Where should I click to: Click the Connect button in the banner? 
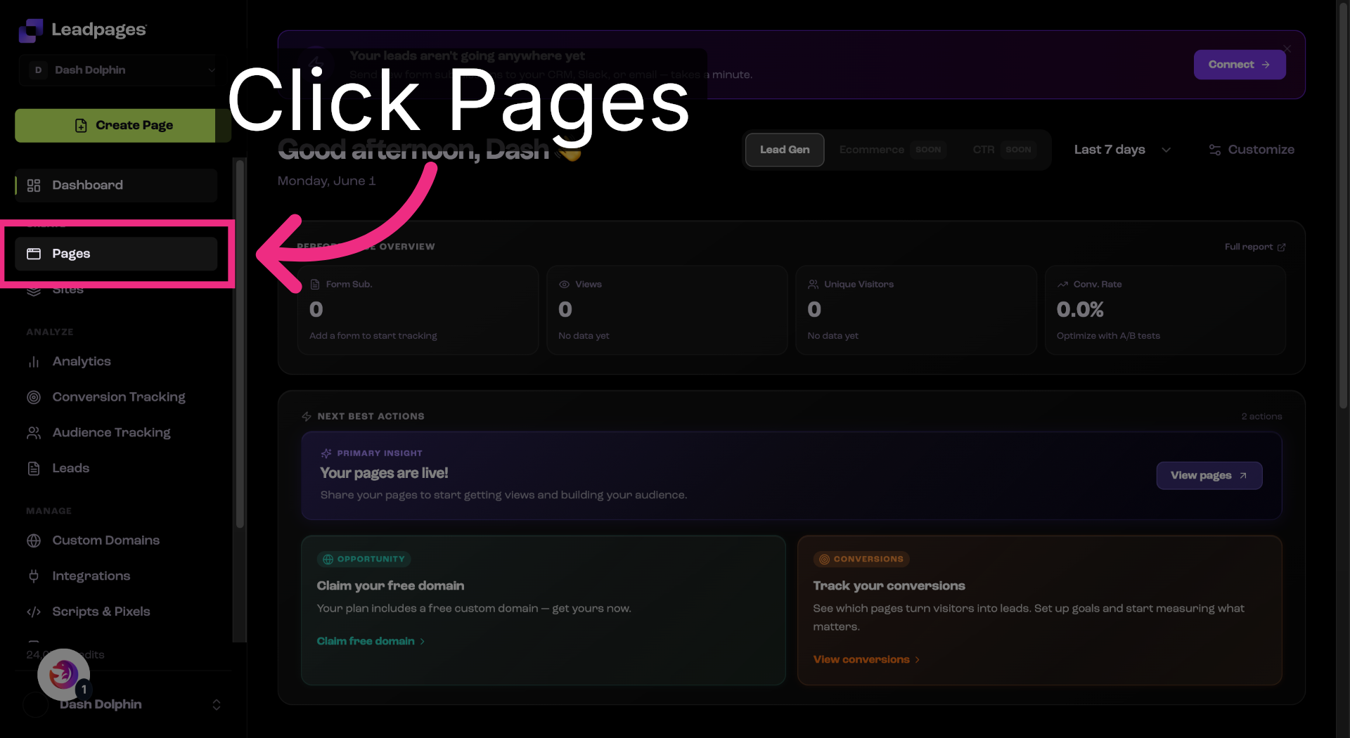pos(1239,65)
